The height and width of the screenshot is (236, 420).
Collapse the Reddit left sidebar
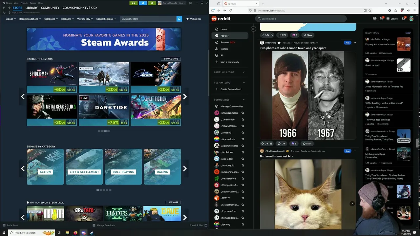(253, 29)
